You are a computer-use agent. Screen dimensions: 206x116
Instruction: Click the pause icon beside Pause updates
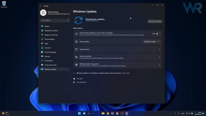[x=76, y=42]
